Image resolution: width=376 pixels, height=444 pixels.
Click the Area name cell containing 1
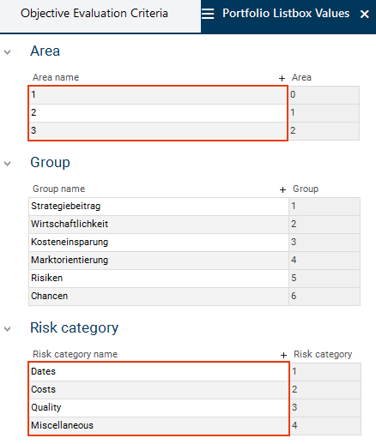pyautogui.click(x=158, y=95)
